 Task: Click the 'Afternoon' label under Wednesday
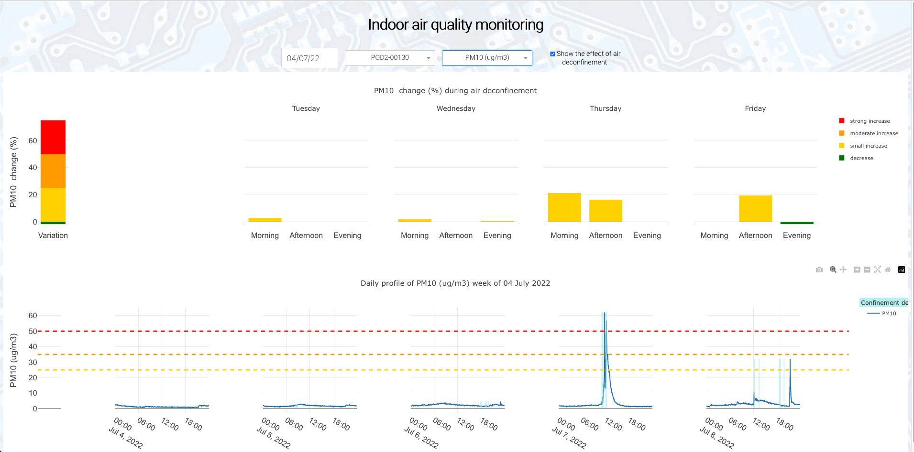tap(456, 236)
